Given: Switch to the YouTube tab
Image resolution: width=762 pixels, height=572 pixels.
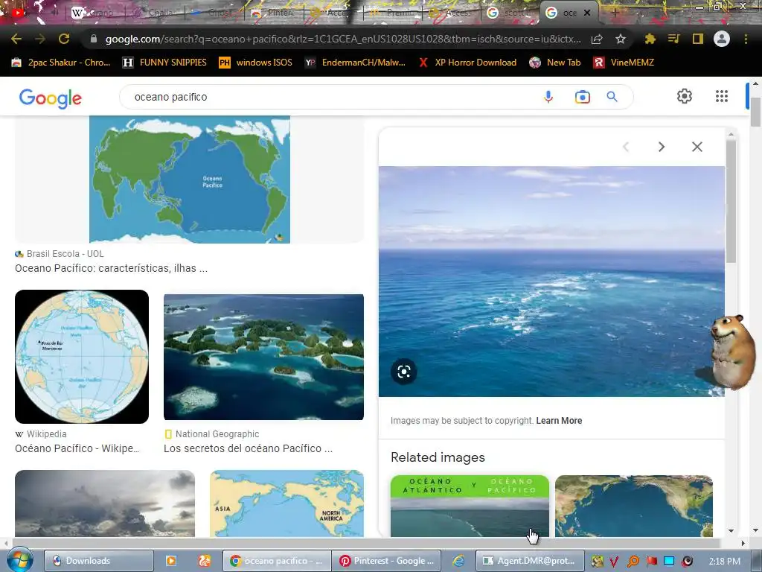Looking at the screenshot, I should pos(19,13).
